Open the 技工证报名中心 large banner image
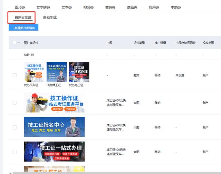This screenshot has width=221, height=174. [55, 127]
